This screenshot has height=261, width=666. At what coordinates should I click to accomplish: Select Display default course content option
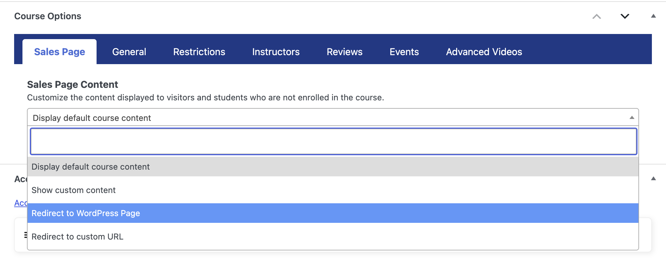(333, 167)
